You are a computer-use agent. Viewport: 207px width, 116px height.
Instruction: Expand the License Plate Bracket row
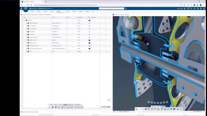(x=27, y=37)
